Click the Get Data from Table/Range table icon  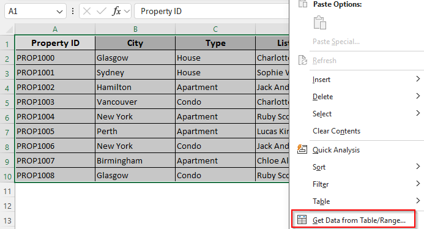click(302, 220)
